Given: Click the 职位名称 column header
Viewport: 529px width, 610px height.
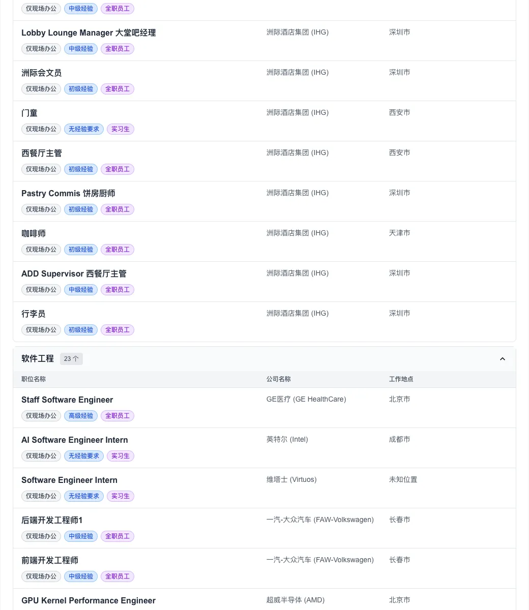Looking at the screenshot, I should [x=34, y=379].
